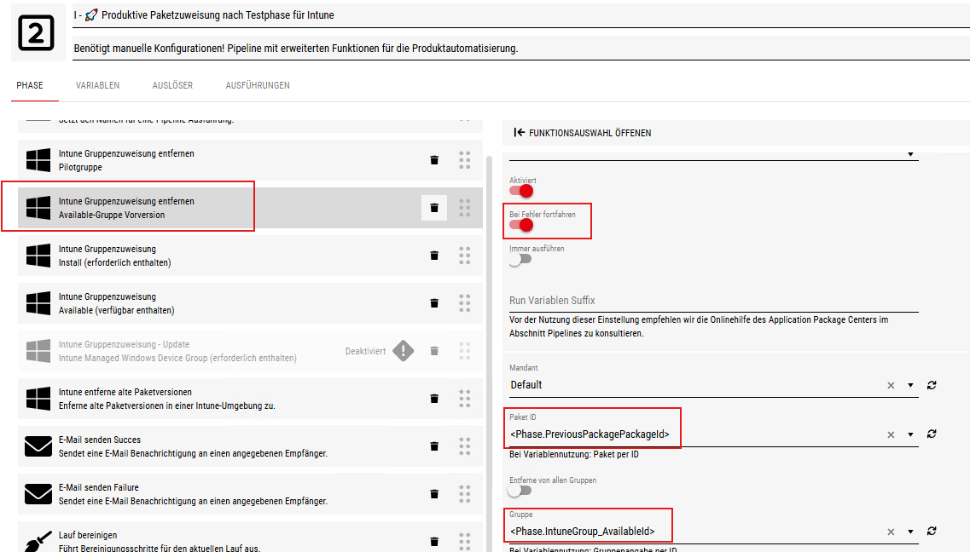Click drag handle of Intune entferne alte Paketversionen
970x552 pixels.
coord(465,399)
